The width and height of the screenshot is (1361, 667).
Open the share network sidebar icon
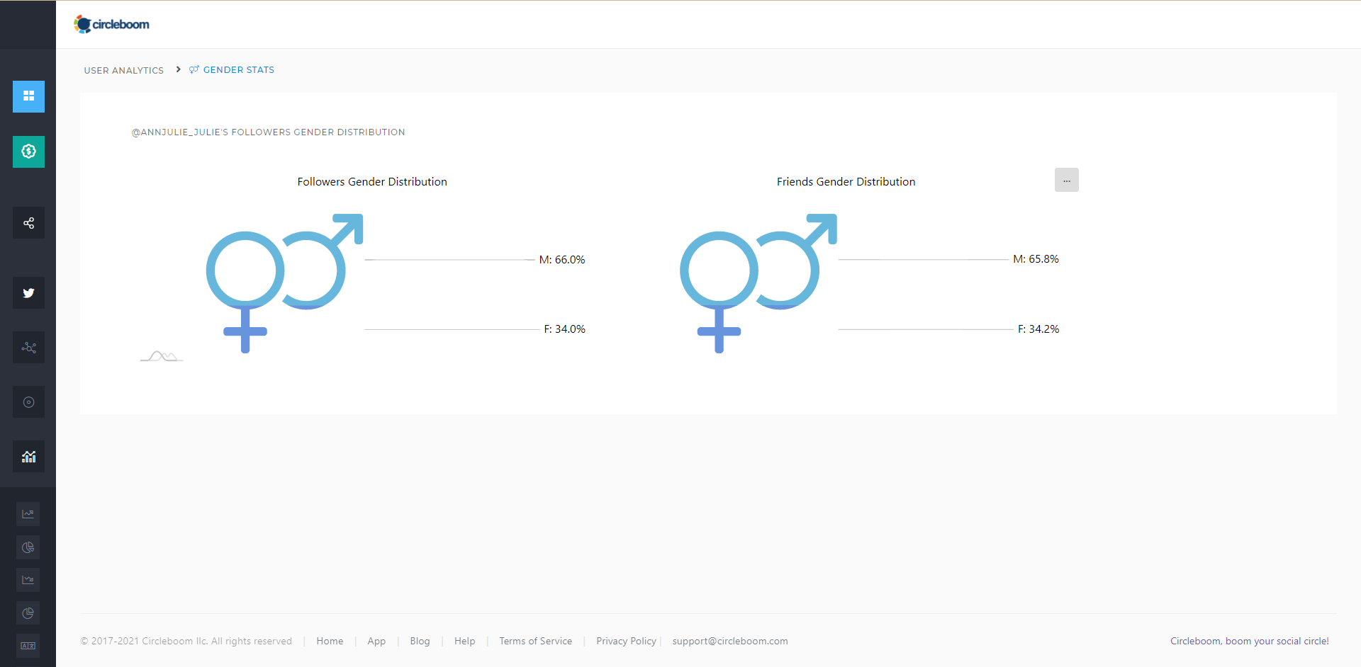(28, 222)
